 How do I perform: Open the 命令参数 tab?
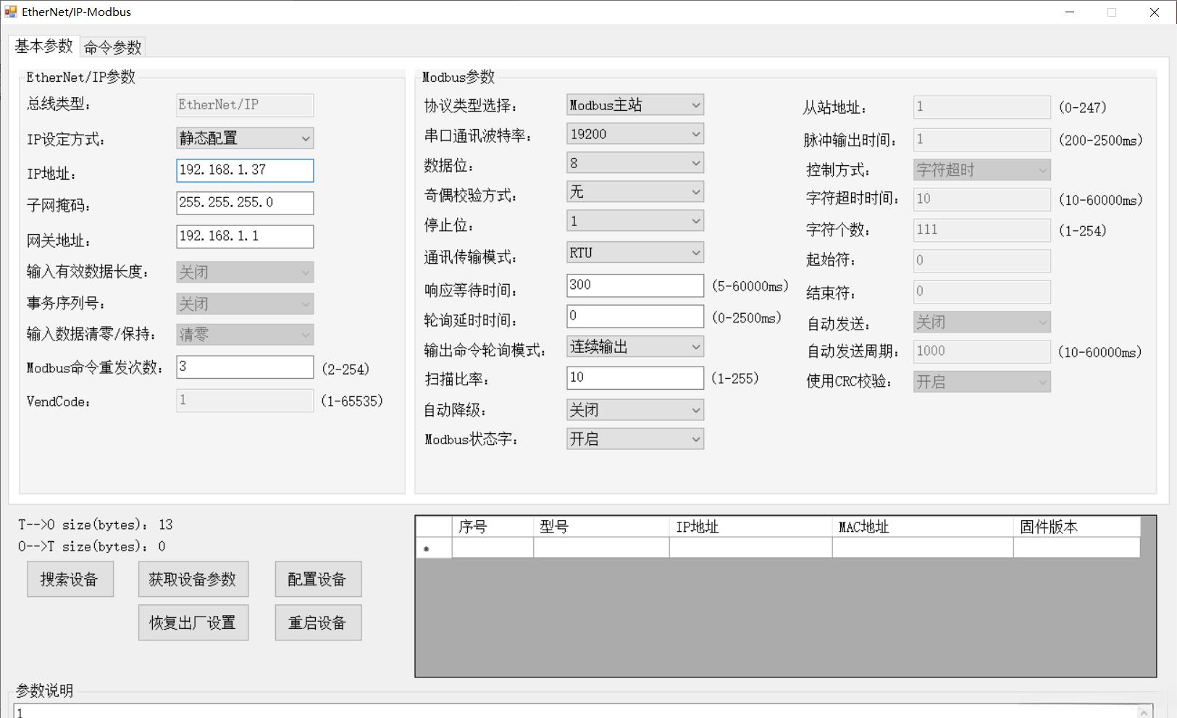coord(112,48)
